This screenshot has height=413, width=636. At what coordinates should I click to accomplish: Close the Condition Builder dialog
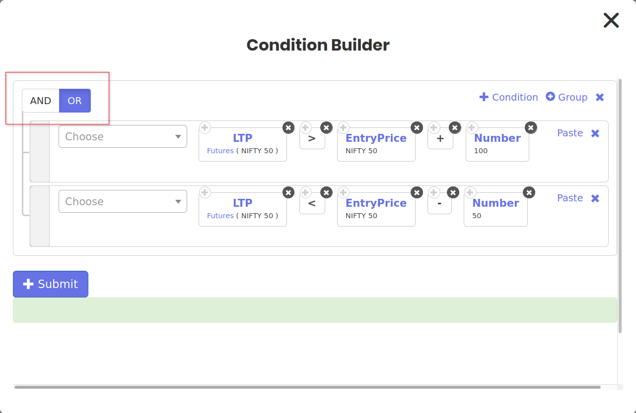(x=611, y=20)
